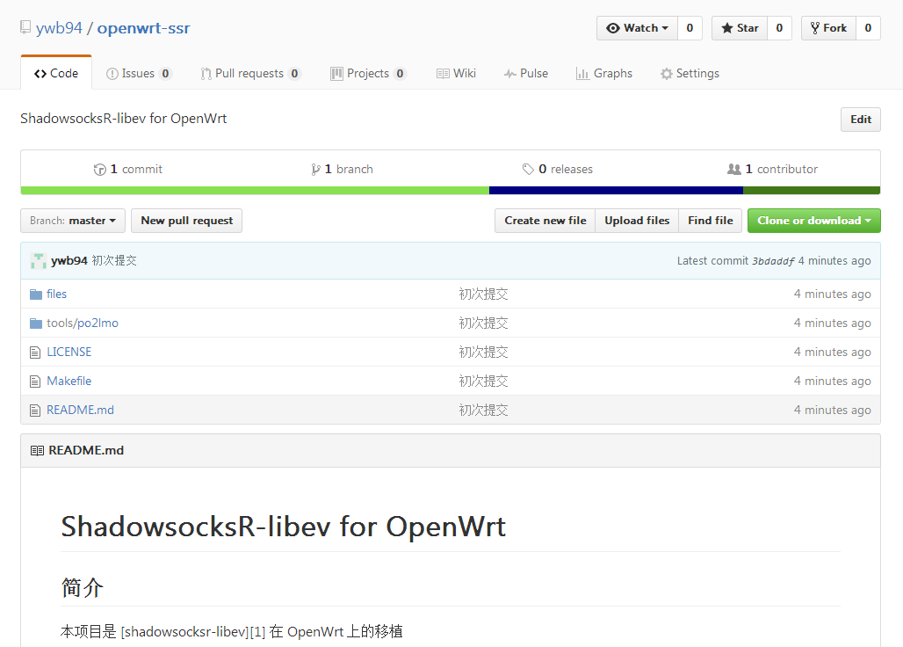
Task: Open the openwrt-ssr repository link
Action: (143, 27)
